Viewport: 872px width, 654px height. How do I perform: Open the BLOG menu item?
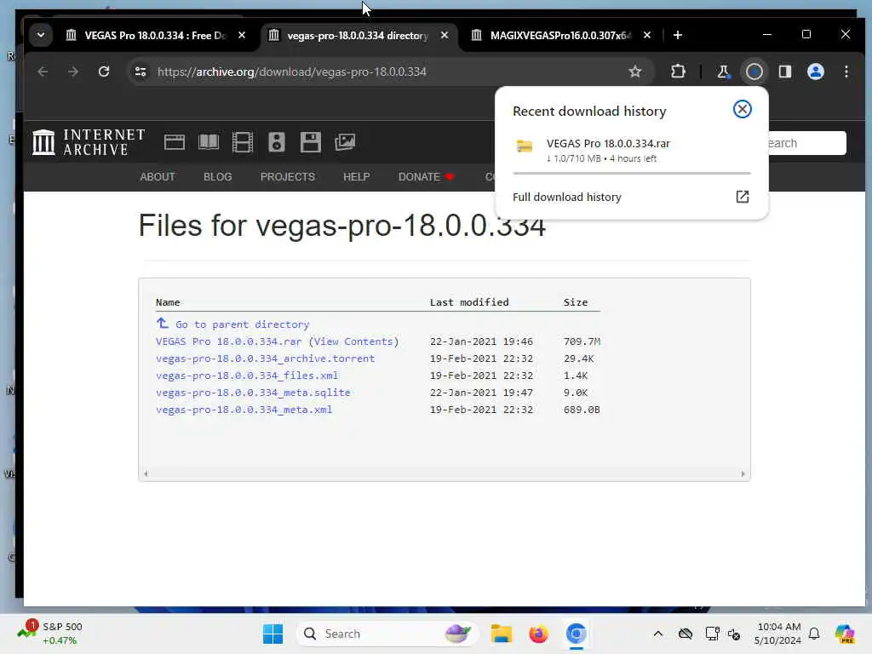217,177
